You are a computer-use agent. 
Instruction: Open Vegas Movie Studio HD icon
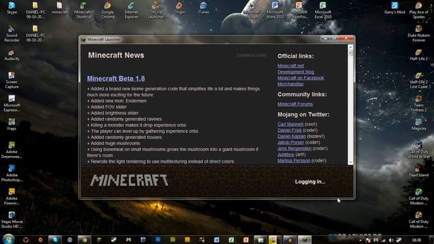tap(12, 220)
